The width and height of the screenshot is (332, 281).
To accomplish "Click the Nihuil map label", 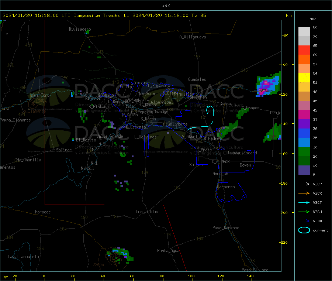I will click(87, 168).
